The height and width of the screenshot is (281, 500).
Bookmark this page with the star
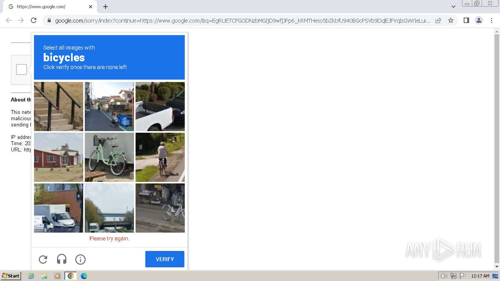click(x=451, y=20)
